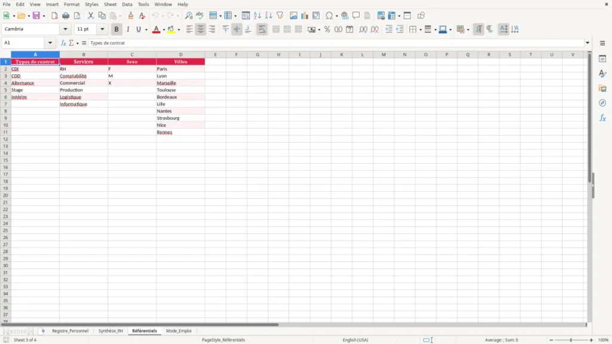The image size is (612, 344).
Task: Insert a chart via toolbar icon
Action: pos(304,16)
